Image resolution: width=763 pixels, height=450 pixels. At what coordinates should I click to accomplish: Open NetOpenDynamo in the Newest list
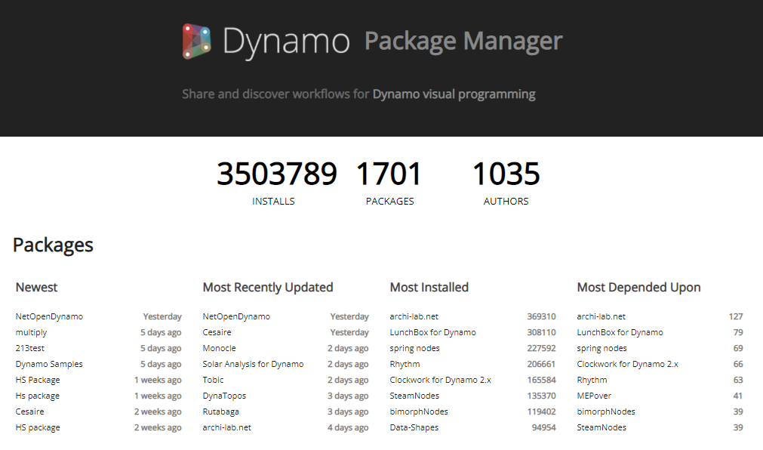tap(49, 316)
